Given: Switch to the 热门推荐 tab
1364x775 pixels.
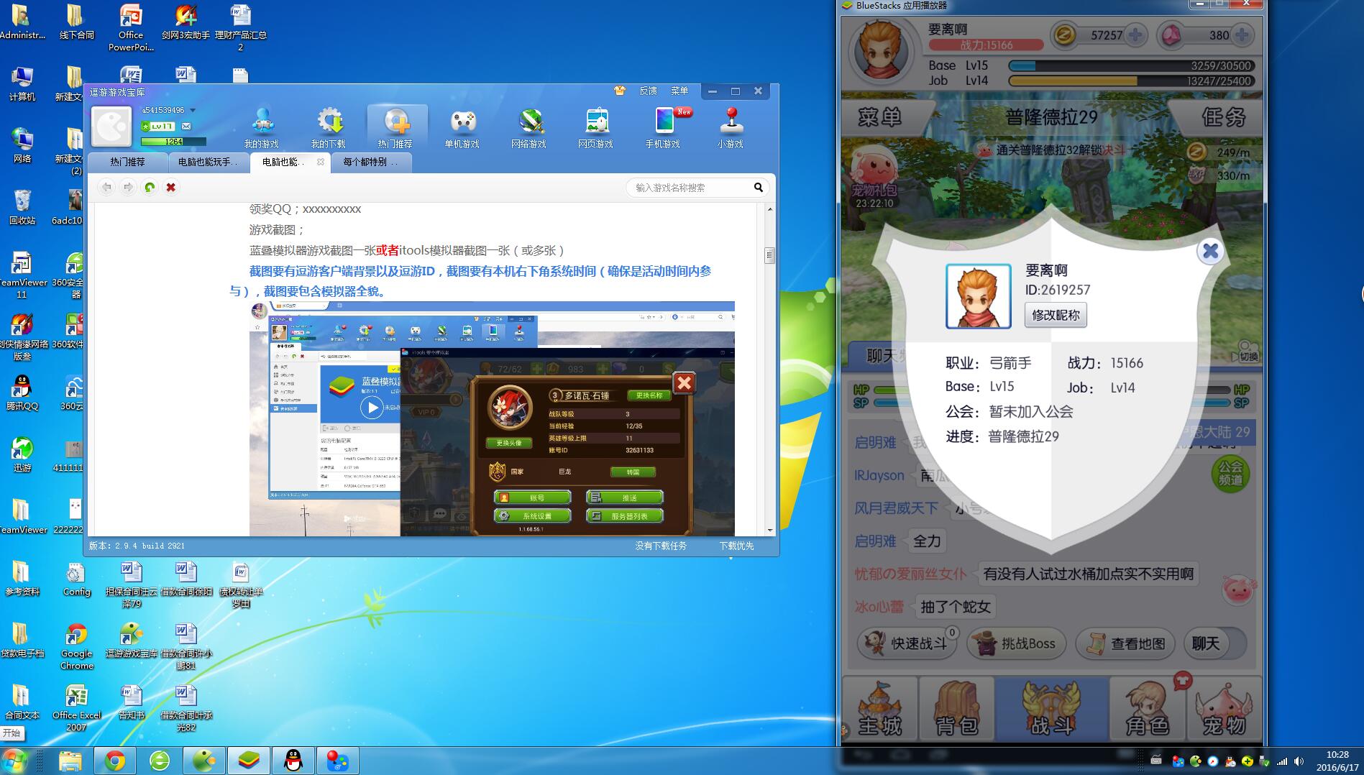Looking at the screenshot, I should [x=127, y=162].
